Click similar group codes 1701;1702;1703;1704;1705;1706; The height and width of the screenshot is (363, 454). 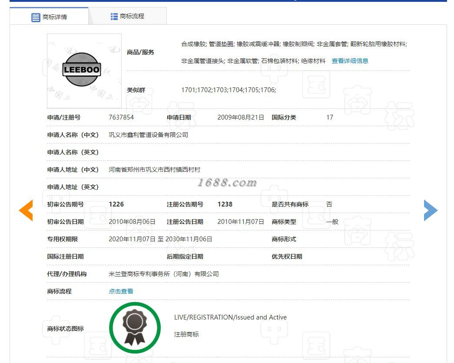point(229,90)
